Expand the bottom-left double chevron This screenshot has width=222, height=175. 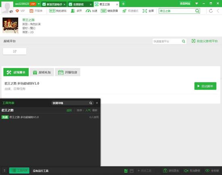[x=4, y=170]
